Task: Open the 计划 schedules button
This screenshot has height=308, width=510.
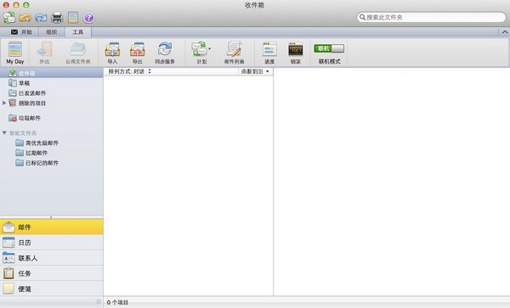Action: (x=201, y=53)
